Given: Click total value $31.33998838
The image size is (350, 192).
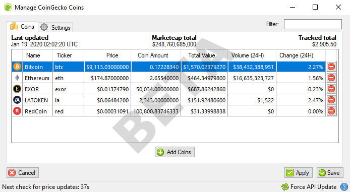Looking at the screenshot, I should pos(204,111).
